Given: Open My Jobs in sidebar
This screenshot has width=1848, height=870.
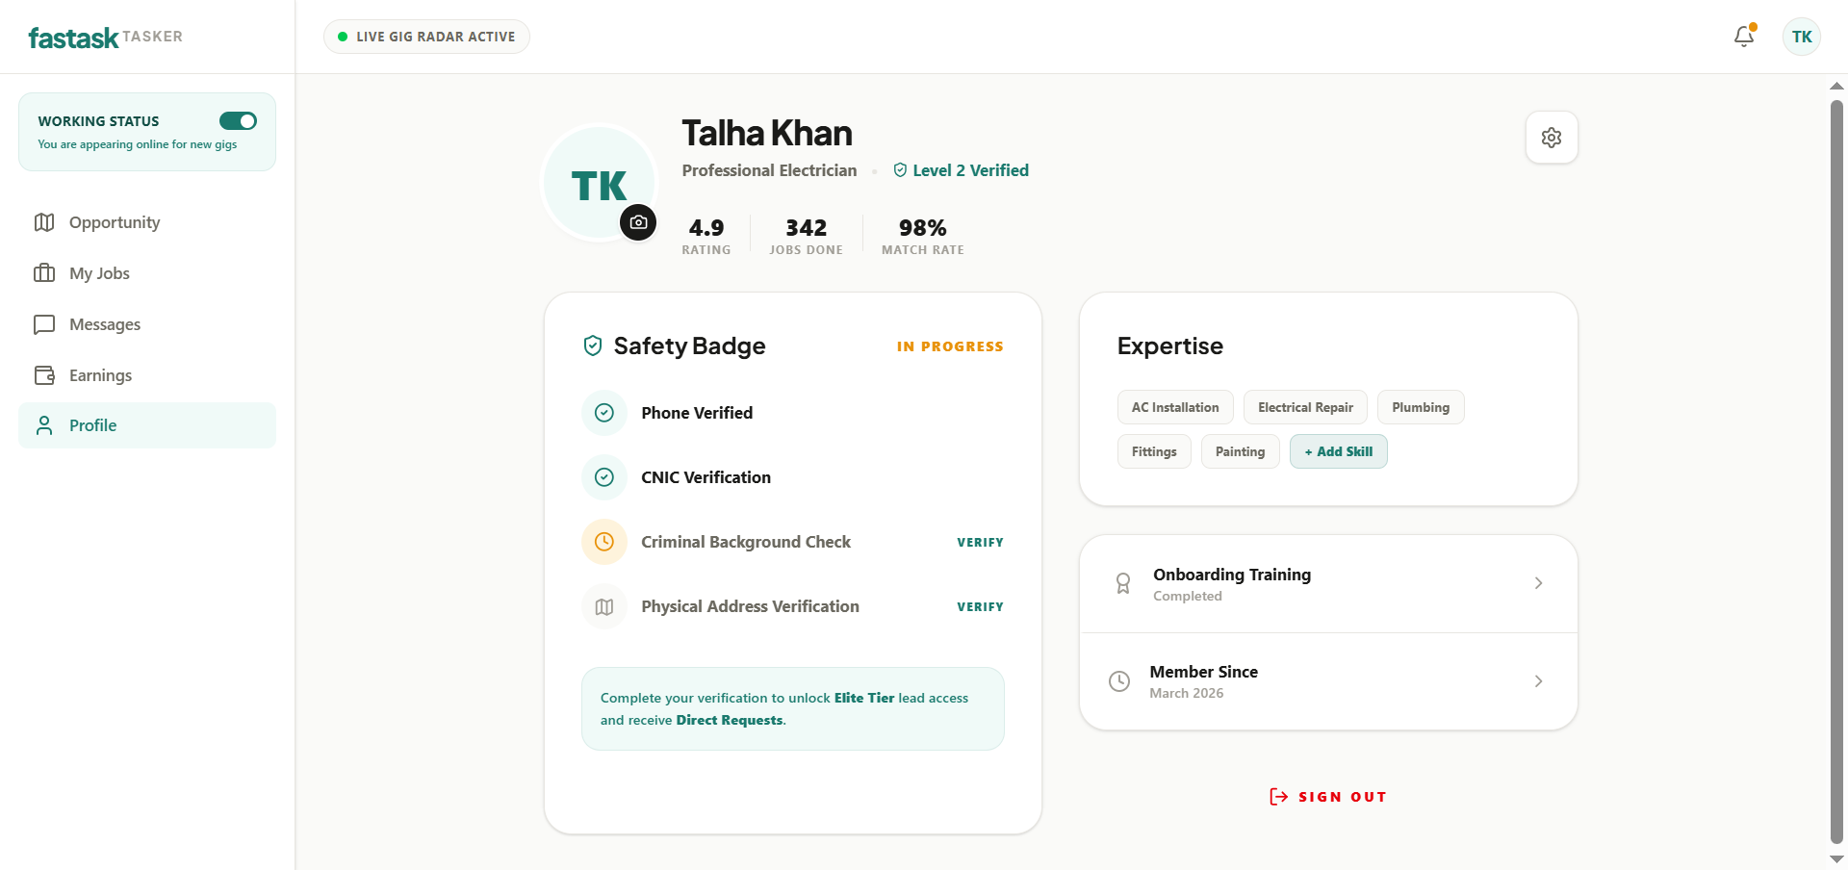Looking at the screenshot, I should [147, 273].
